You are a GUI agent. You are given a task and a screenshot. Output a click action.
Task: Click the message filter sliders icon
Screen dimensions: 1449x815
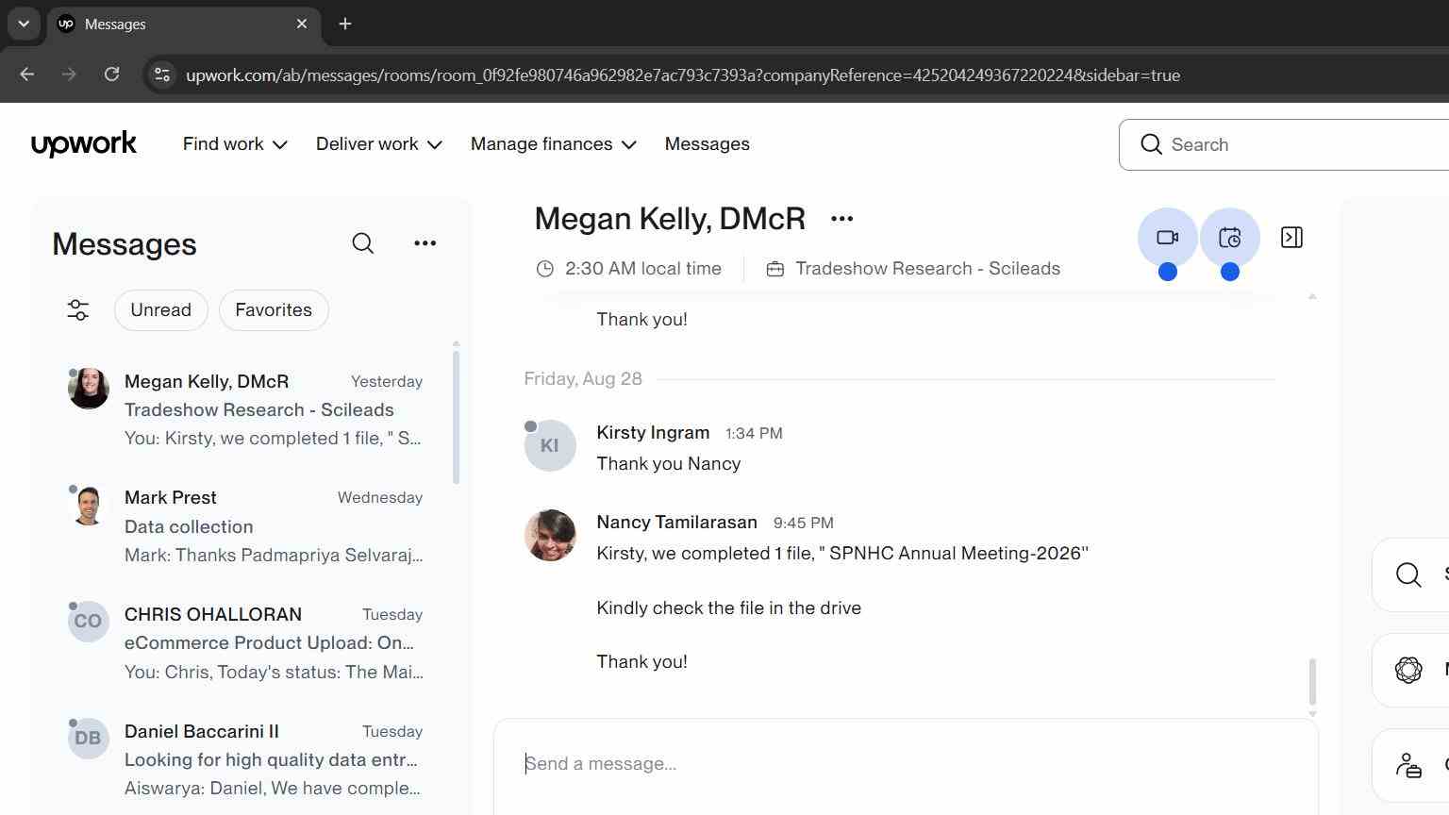point(78,310)
